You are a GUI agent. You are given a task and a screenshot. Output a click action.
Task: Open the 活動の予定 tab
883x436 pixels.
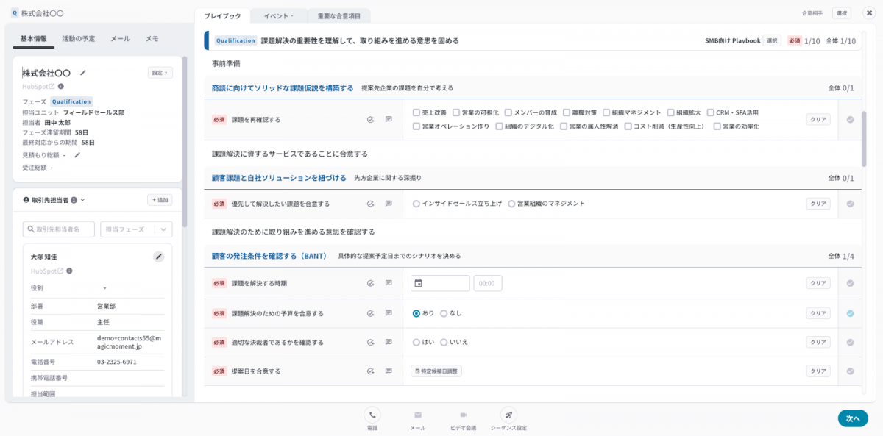click(x=79, y=38)
